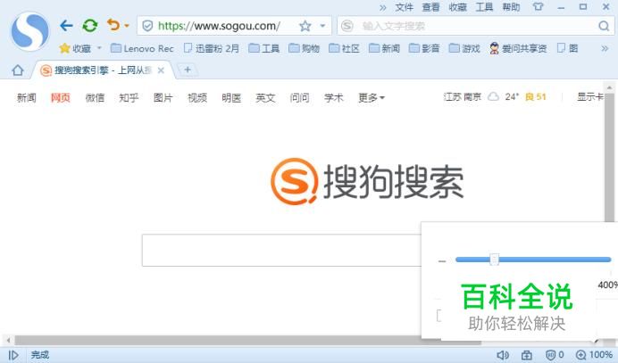Click the 显示卡 link
This screenshot has width=618, height=363.
pyautogui.click(x=590, y=97)
